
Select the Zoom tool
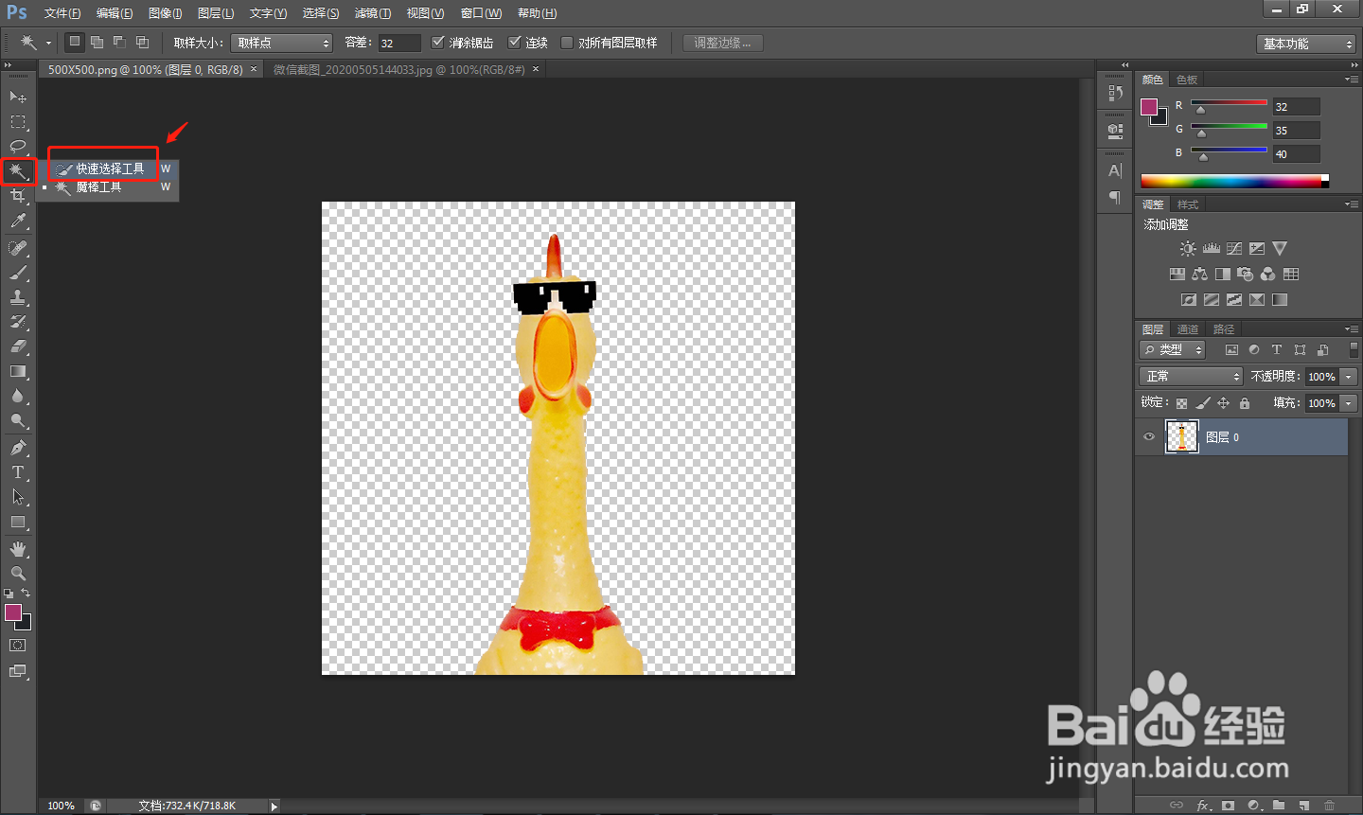coord(17,574)
